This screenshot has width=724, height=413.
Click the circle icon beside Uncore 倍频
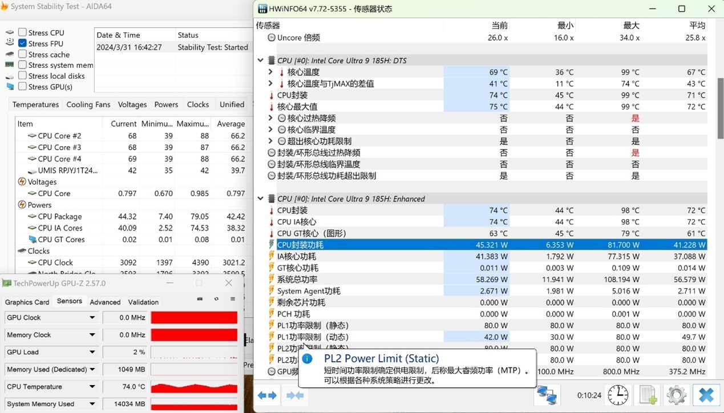[x=271, y=38]
